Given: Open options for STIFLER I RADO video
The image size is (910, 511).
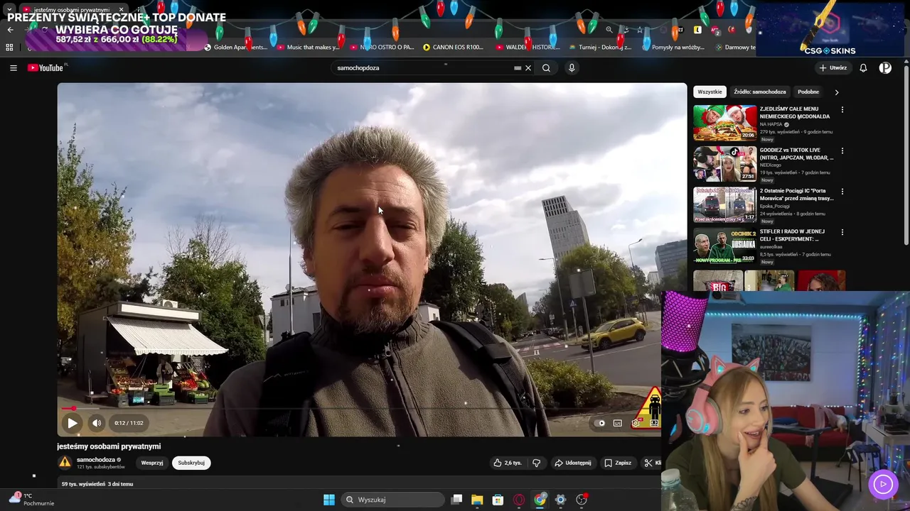Looking at the screenshot, I should pos(842,232).
